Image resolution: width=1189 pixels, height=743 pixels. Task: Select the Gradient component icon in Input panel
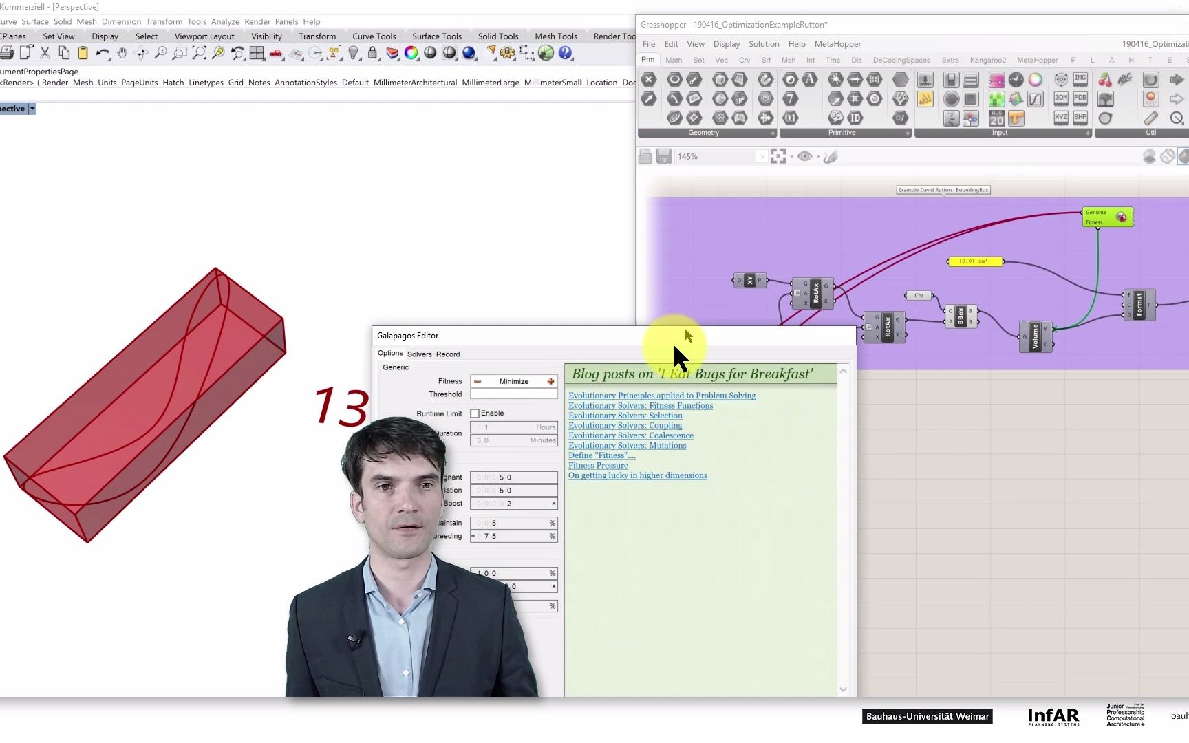point(996,80)
